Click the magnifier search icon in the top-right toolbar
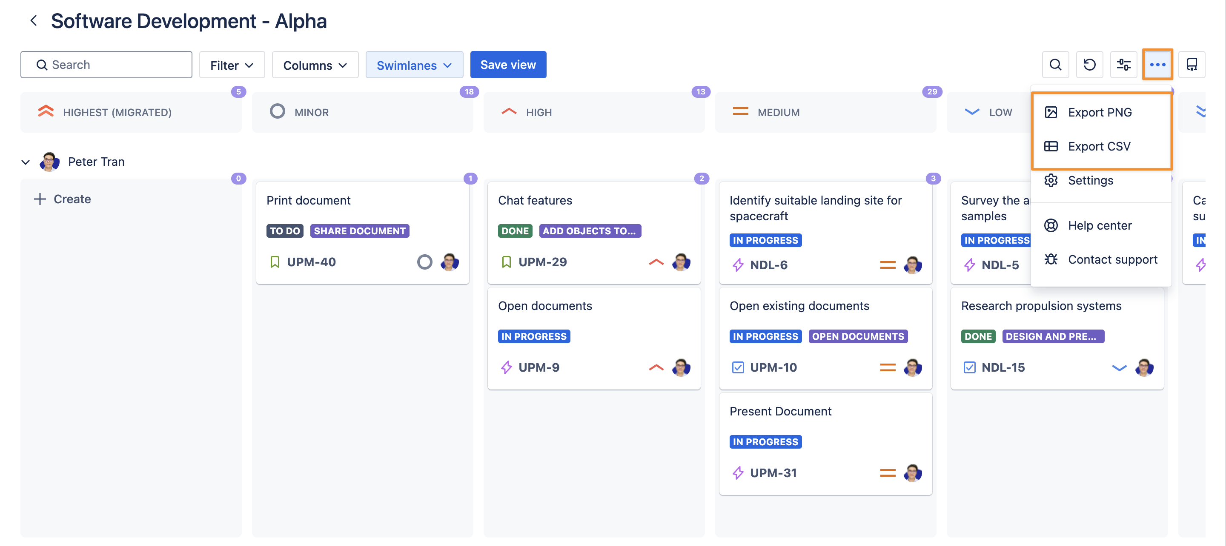Image resolution: width=1226 pixels, height=546 pixels. pyautogui.click(x=1055, y=65)
